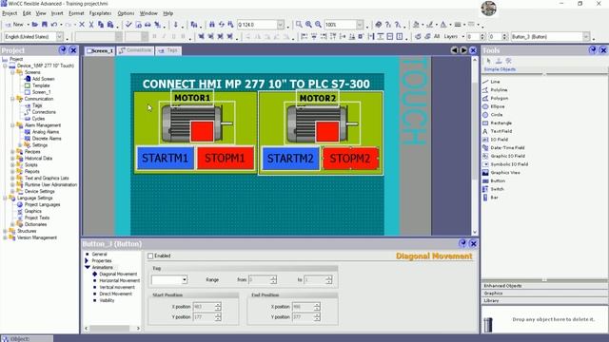The image size is (609, 342).
Task: Click the check-mark consistency icon
Action: (x=128, y=25)
